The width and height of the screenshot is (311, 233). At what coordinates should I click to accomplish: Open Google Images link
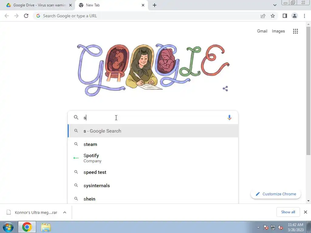(x=278, y=31)
